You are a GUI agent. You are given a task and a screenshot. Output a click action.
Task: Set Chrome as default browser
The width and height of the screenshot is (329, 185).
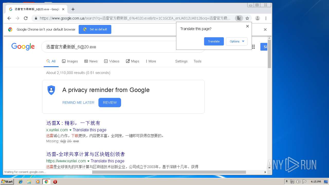pos(95,29)
